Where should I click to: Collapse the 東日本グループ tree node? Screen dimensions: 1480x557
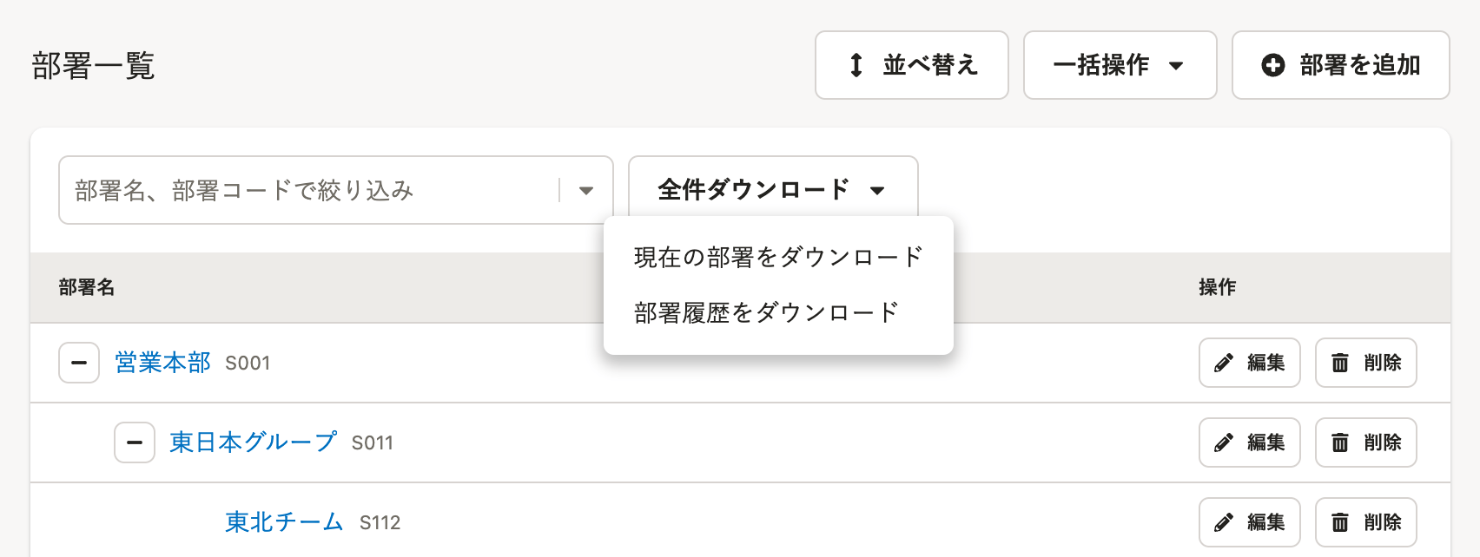tap(135, 442)
